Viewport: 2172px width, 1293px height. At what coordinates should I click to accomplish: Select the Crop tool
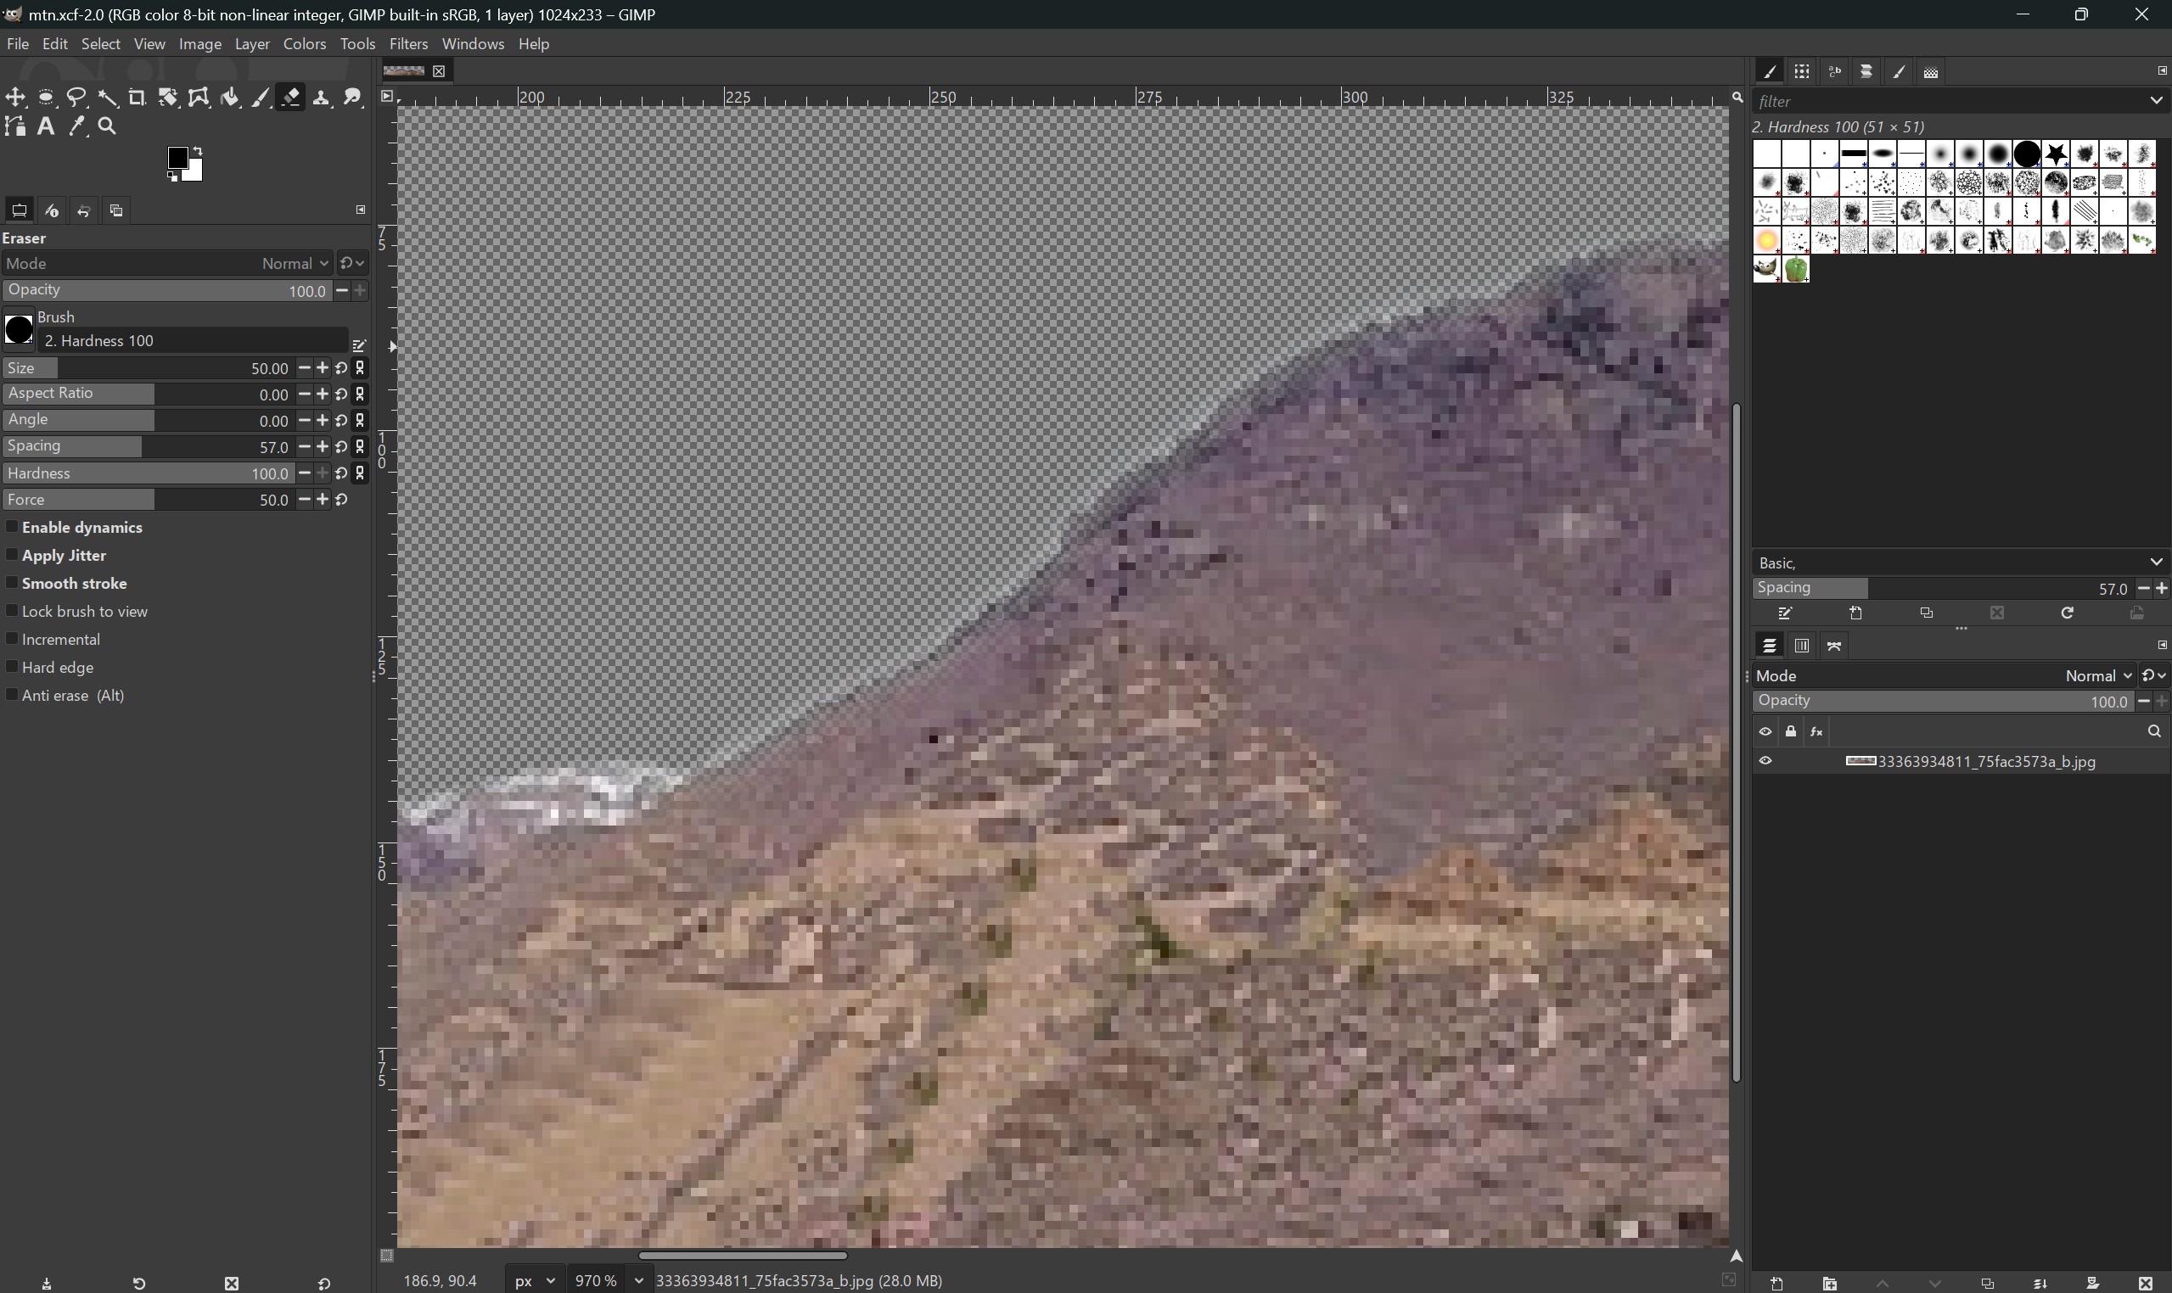pyautogui.click(x=138, y=98)
